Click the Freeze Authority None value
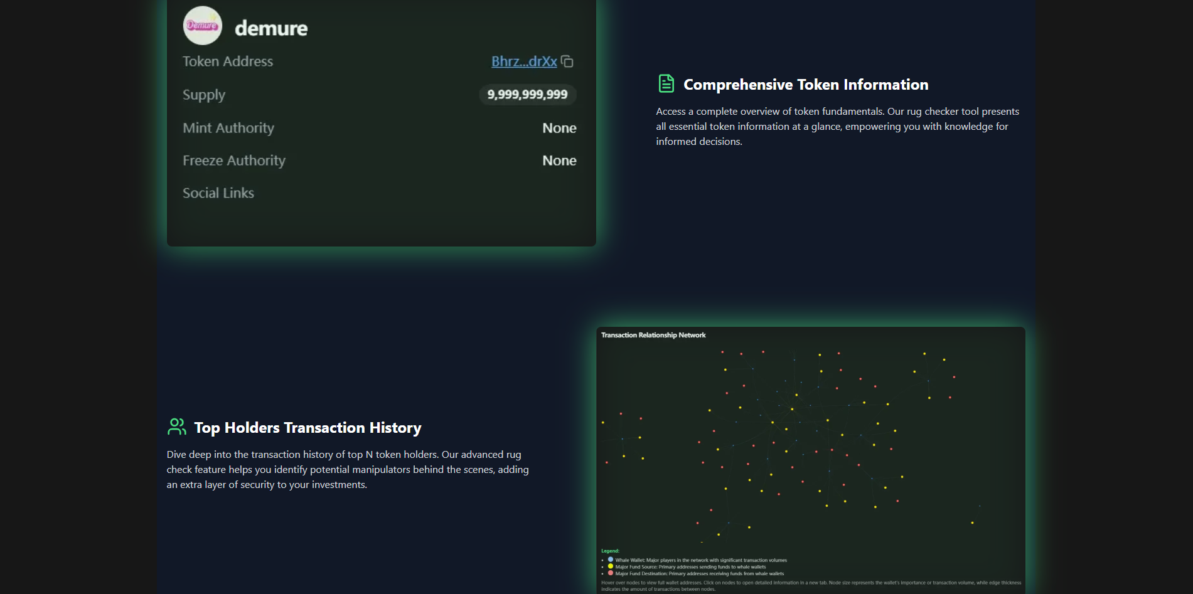Viewport: 1193px width, 594px height. pyautogui.click(x=559, y=161)
